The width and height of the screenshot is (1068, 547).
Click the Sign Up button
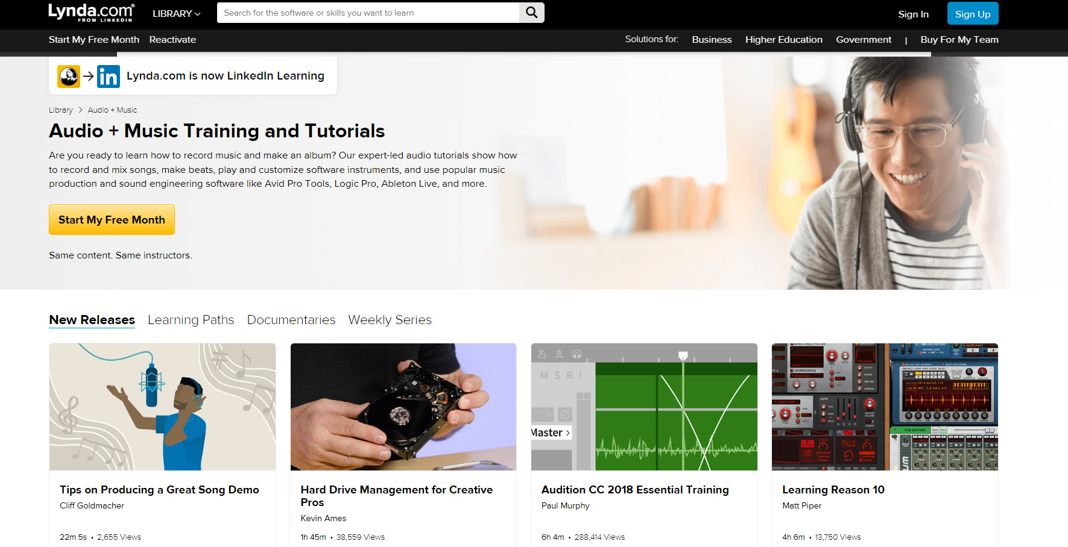pos(973,14)
